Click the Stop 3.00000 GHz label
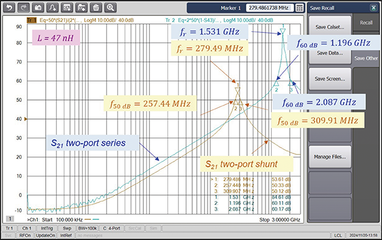382x240 pixels. click(x=279, y=220)
